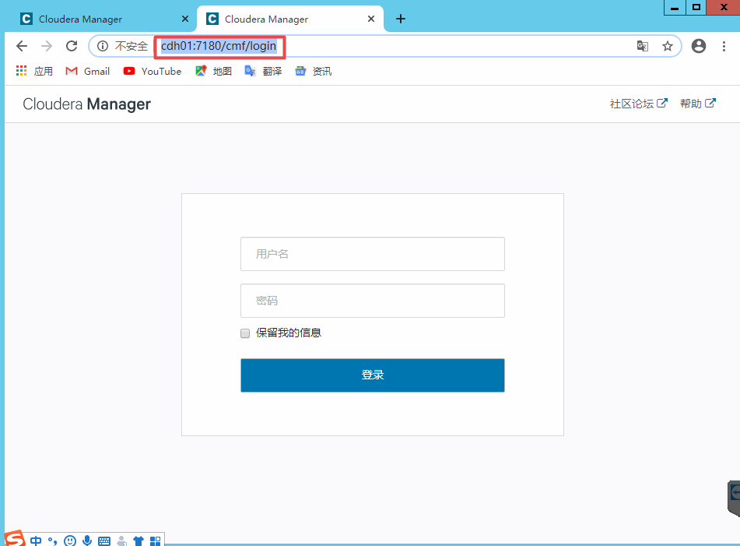Screen dimensions: 740x546
Task: Switch to the first Cloudera Manager tab
Action: pyautogui.click(x=101, y=19)
